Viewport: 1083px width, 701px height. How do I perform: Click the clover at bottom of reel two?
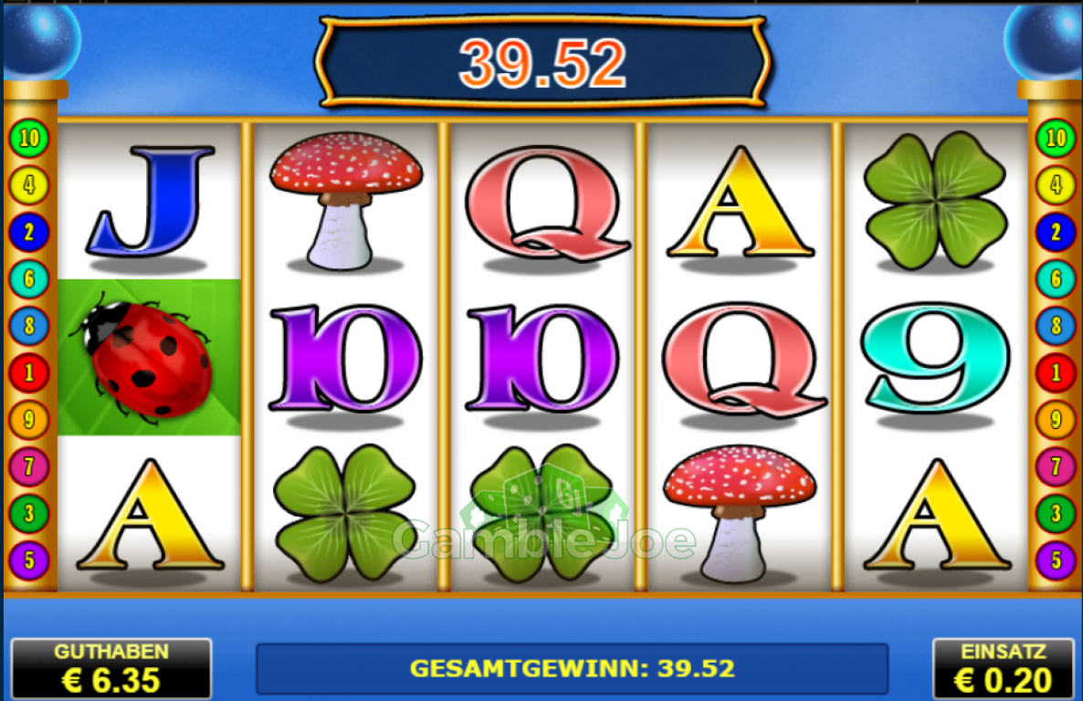pos(345,512)
